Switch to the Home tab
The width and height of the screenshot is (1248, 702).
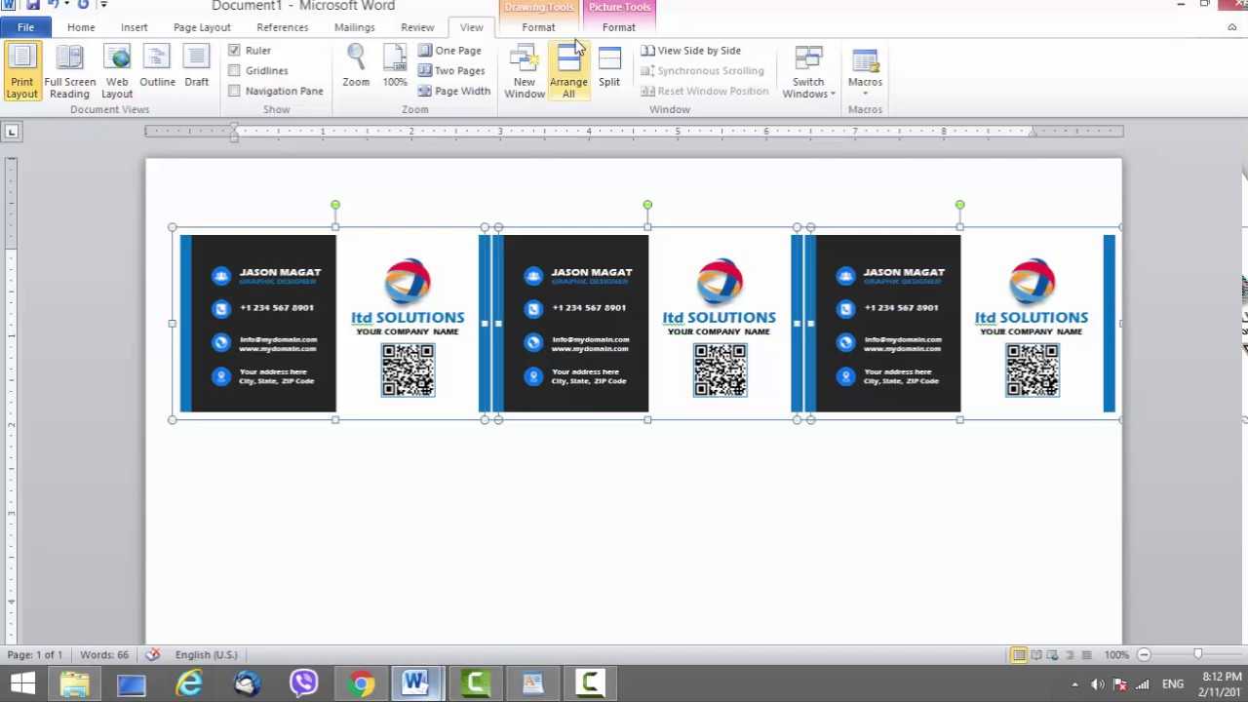pos(81,27)
